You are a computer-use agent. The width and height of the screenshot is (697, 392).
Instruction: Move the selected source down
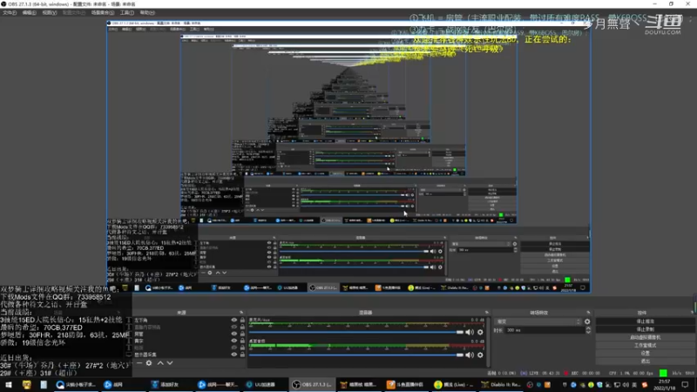pyautogui.click(x=170, y=363)
